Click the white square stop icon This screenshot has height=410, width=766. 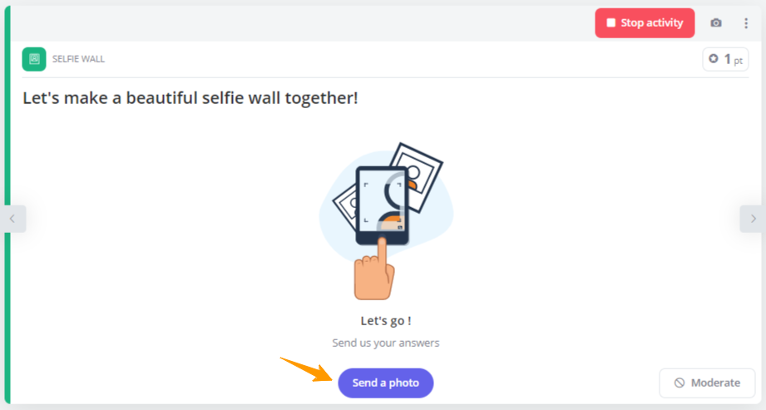point(610,23)
